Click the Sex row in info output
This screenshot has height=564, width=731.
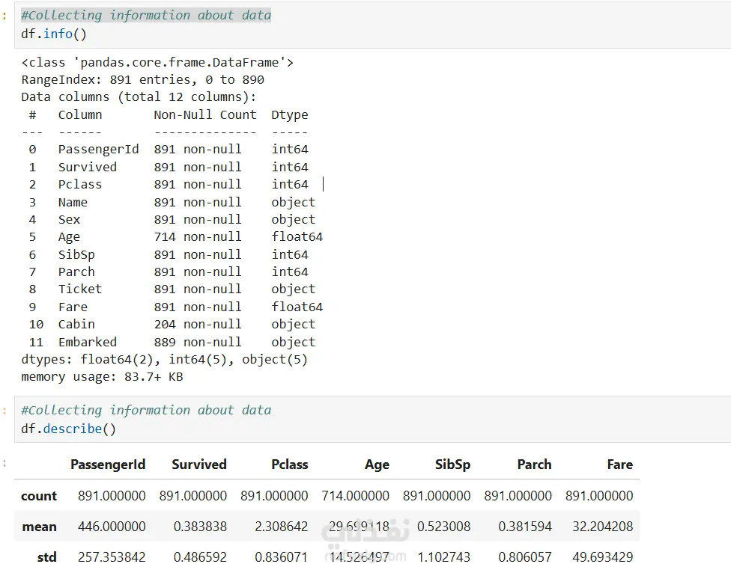[x=172, y=220]
